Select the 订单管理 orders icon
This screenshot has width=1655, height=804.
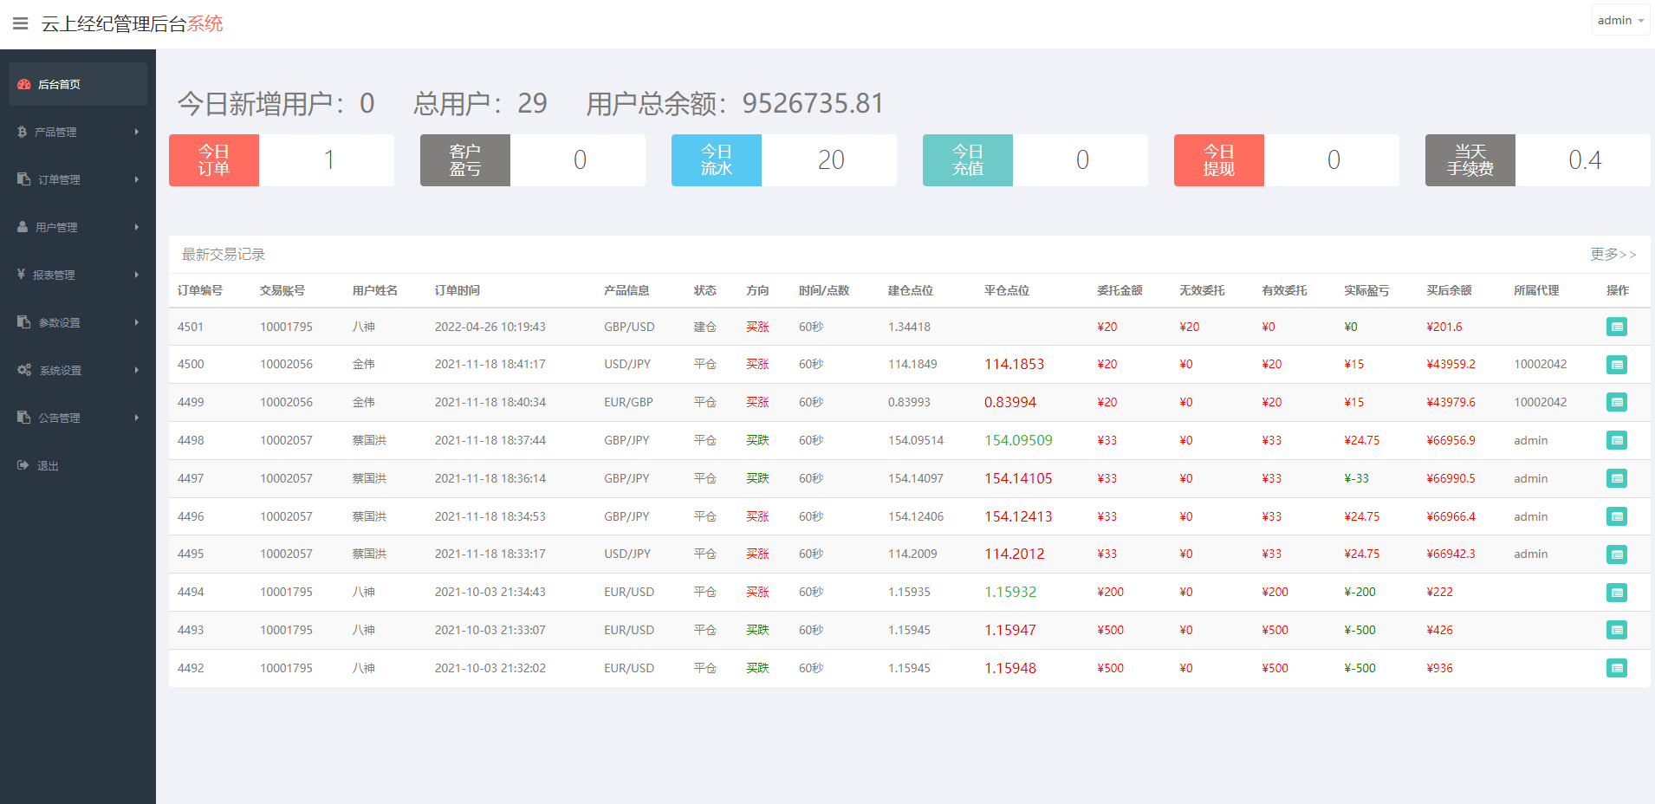click(x=23, y=179)
